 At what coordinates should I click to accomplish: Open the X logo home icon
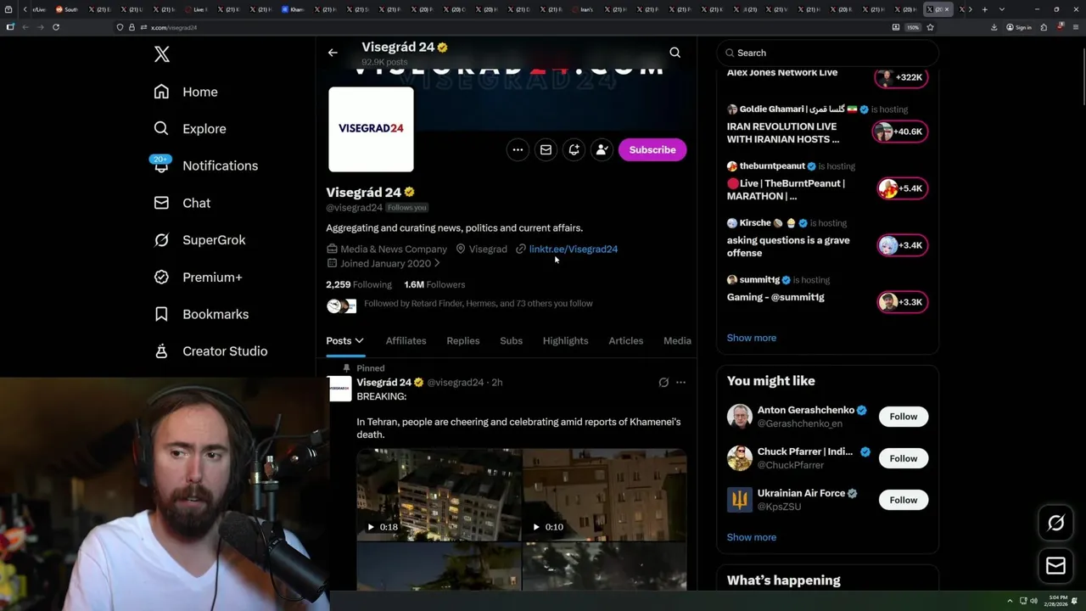coord(162,55)
